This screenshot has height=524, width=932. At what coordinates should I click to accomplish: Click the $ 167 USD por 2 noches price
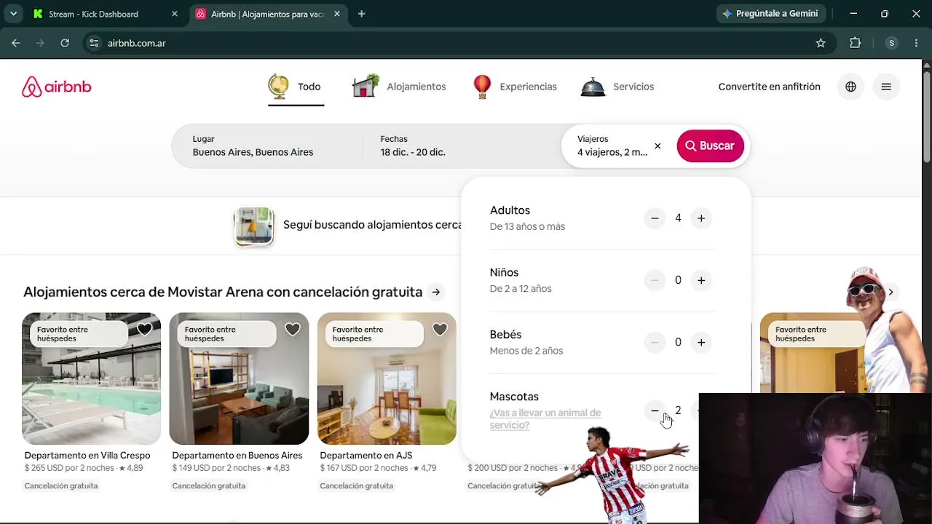pos(364,468)
